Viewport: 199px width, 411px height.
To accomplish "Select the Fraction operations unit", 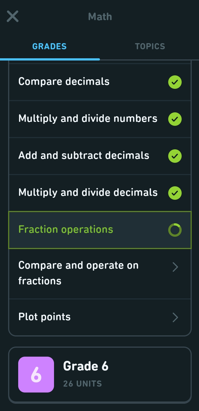I will [84, 230].
